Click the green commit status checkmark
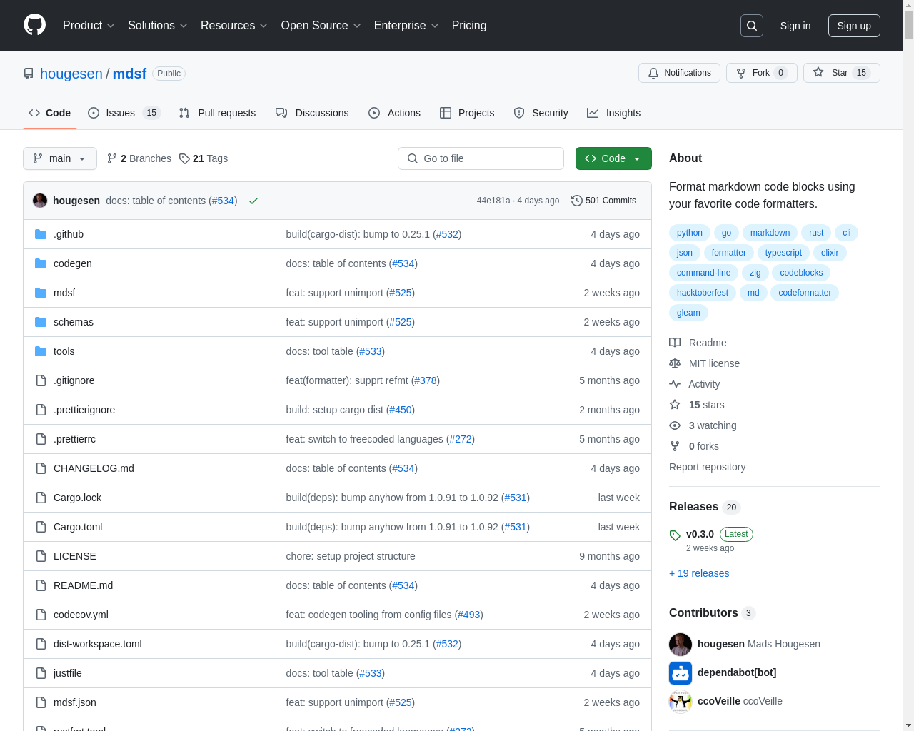 click(x=253, y=201)
